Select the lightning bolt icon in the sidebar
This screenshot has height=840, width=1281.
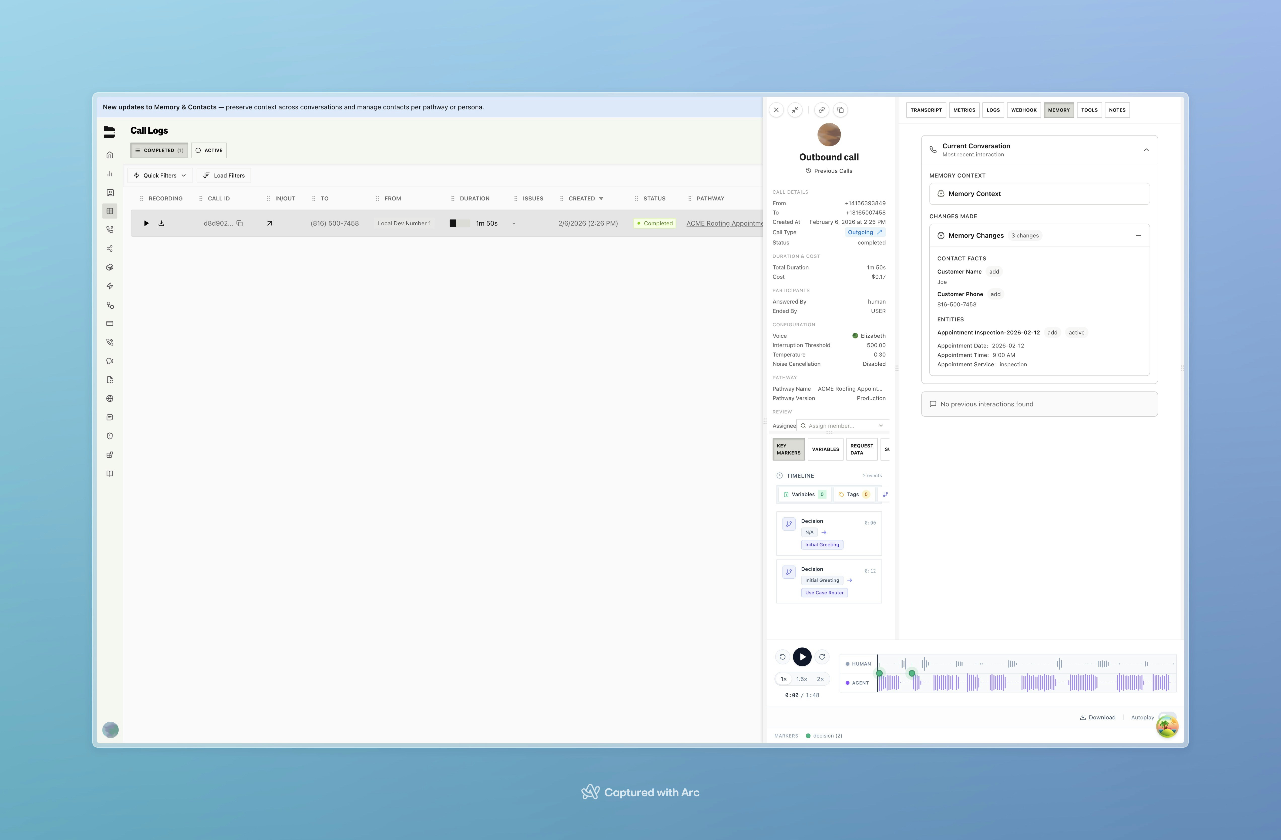110,286
